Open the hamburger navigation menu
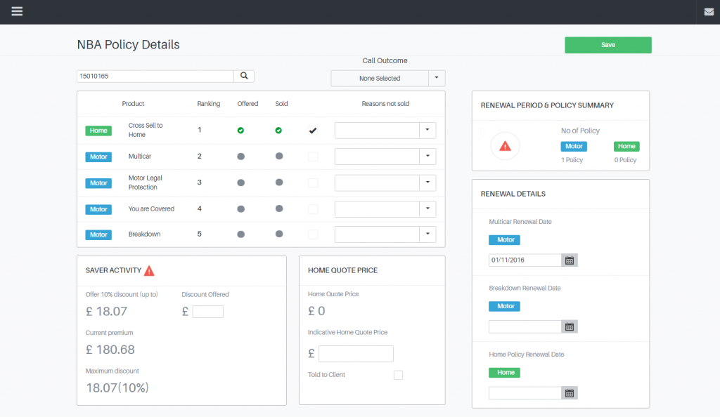 (x=17, y=11)
